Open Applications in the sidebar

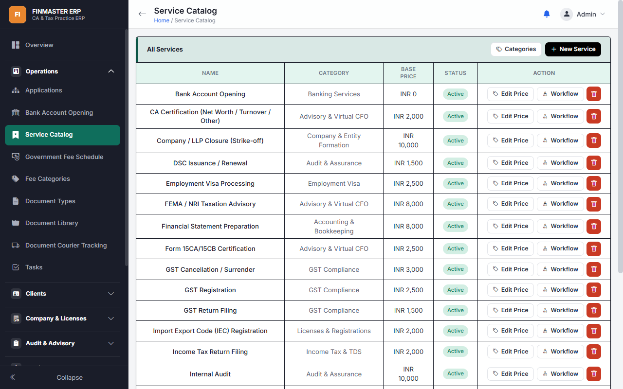(62, 90)
